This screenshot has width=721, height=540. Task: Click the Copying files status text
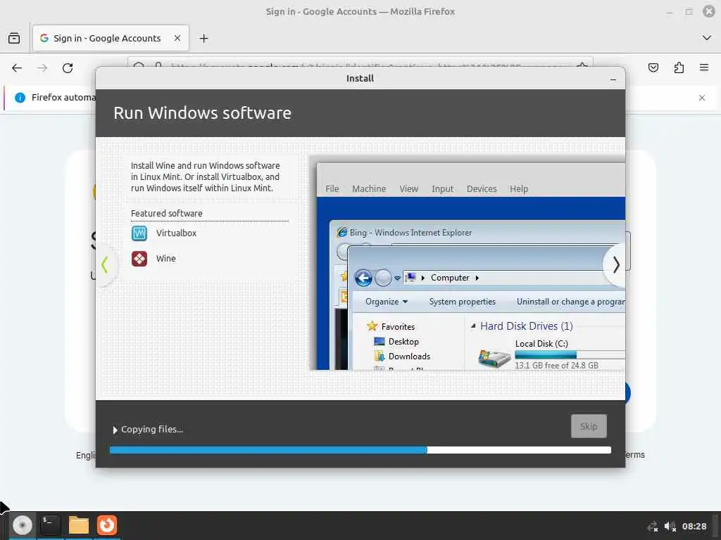[x=152, y=430]
